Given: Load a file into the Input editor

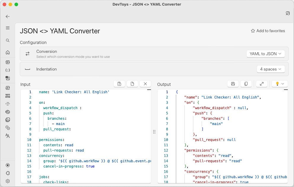Looking at the screenshot, I should (x=132, y=84).
